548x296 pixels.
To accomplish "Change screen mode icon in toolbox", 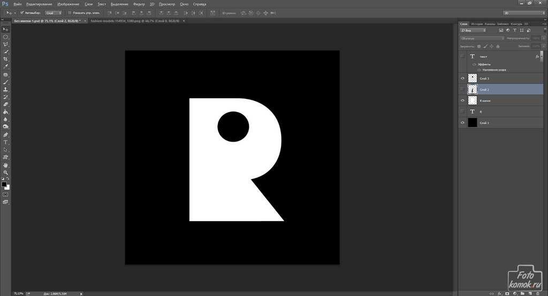I will 5,202.
